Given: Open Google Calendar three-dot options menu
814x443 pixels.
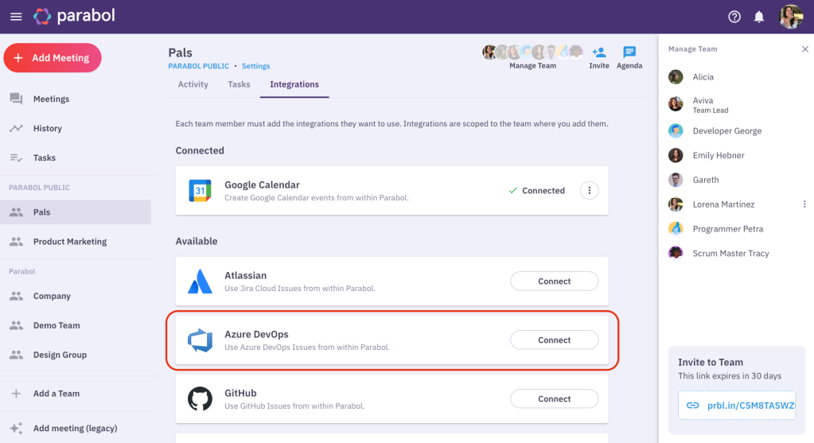Looking at the screenshot, I should pos(590,190).
